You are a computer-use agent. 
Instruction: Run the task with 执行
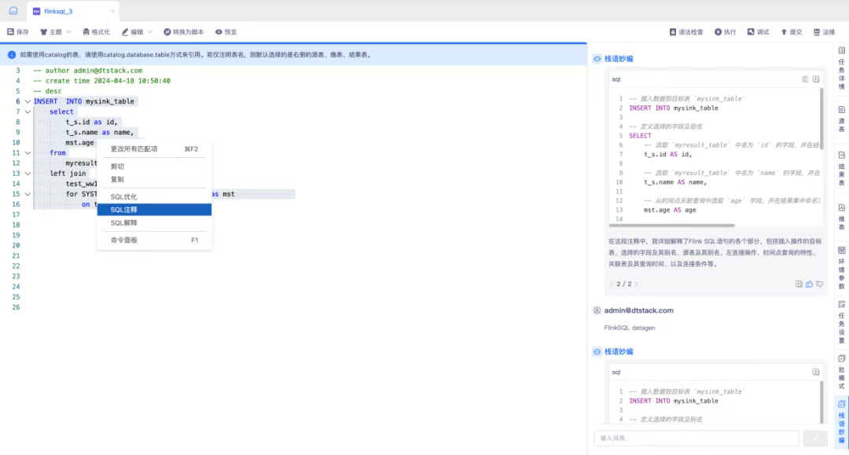tap(725, 32)
